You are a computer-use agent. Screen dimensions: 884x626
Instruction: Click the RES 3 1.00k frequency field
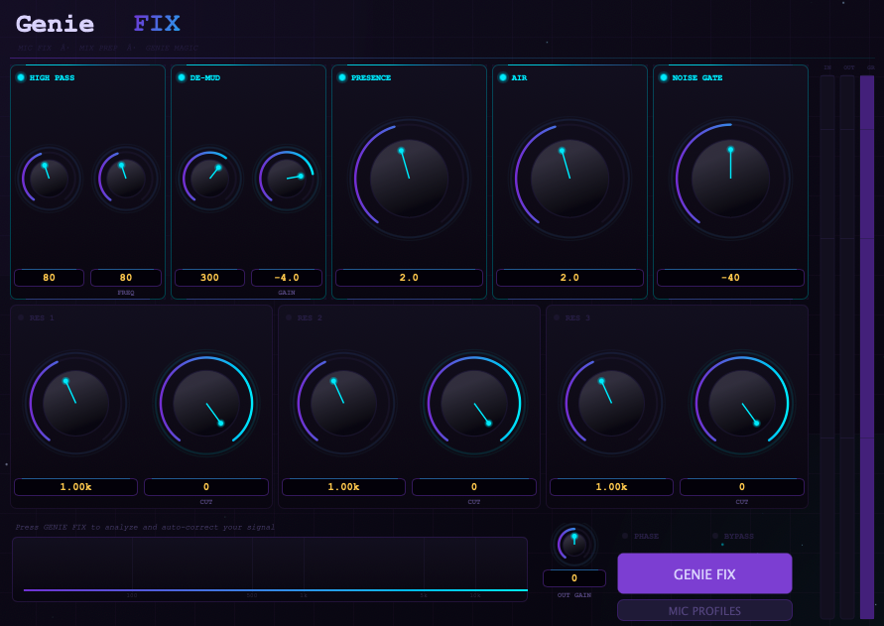tap(612, 487)
